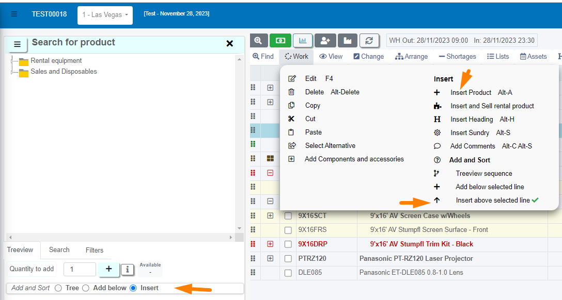The width and height of the screenshot is (562, 300).
Task: Expand the red plus on 9X16DRP row
Action: pyautogui.click(x=270, y=244)
